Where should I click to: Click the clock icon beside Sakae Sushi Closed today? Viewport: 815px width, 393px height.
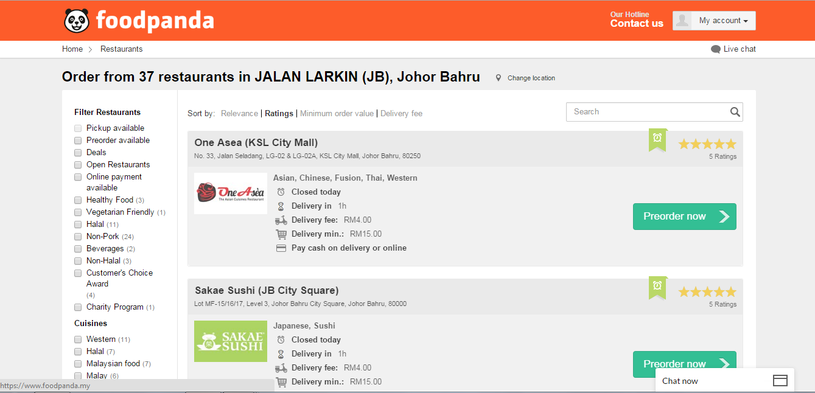[281, 340]
